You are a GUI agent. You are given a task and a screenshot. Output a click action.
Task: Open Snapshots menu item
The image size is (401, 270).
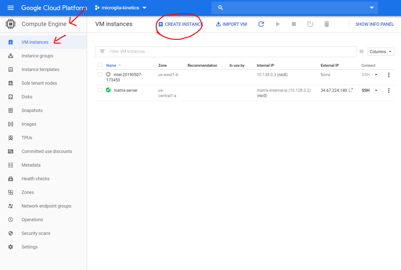[32, 110]
